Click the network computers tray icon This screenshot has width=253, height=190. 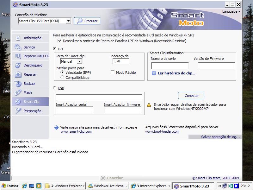point(225,186)
